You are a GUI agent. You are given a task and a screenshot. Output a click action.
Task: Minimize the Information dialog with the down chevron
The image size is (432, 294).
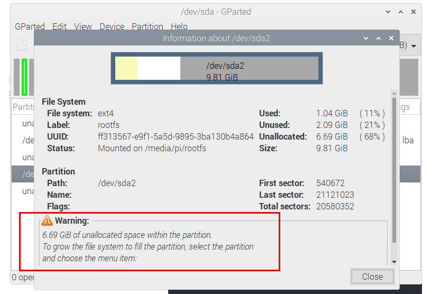click(366, 38)
